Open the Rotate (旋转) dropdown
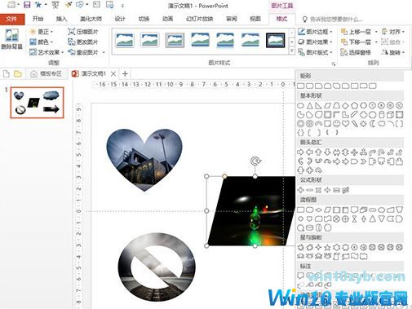 tap(393, 52)
